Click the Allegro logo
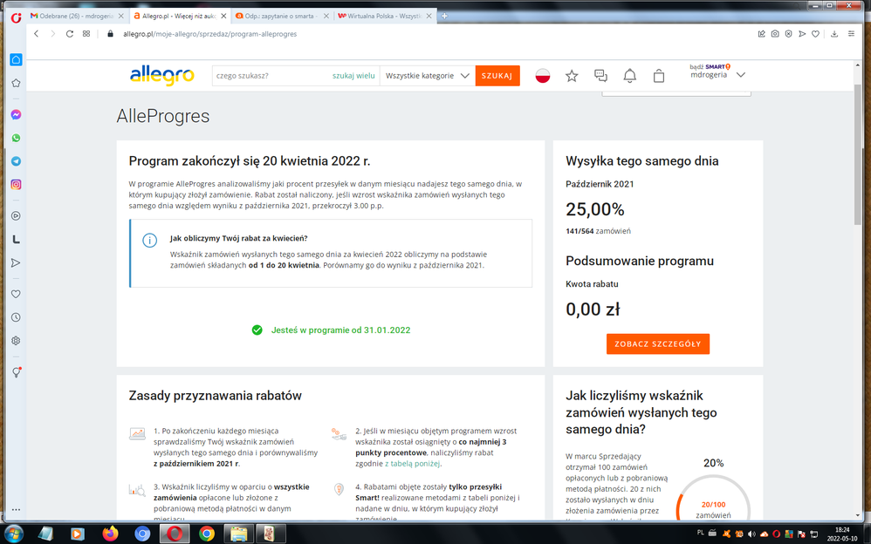The height and width of the screenshot is (544, 871). [162, 76]
